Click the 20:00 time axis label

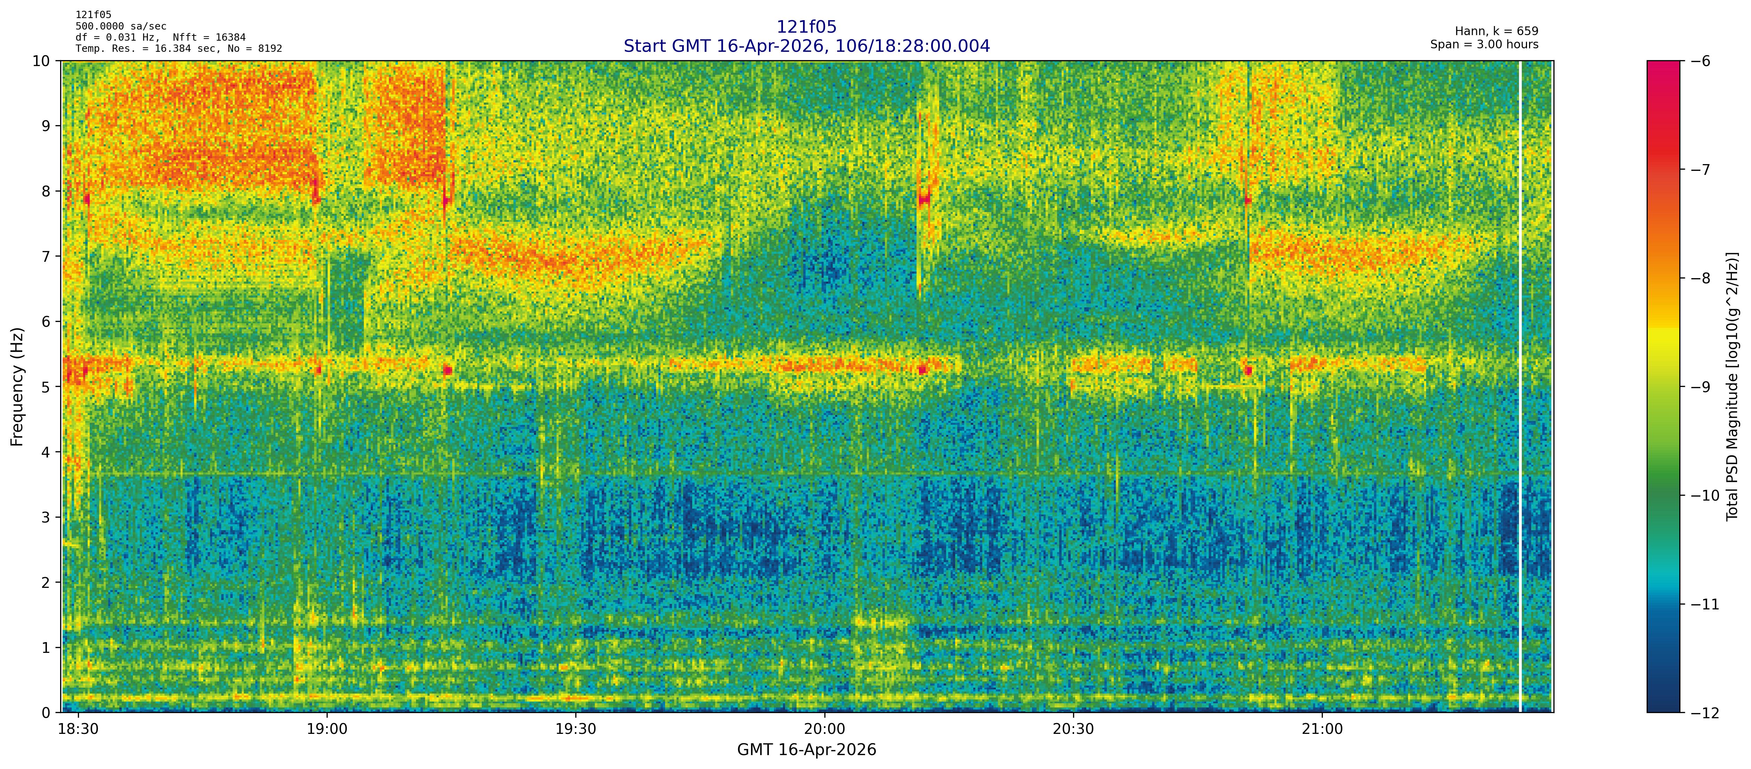(824, 729)
